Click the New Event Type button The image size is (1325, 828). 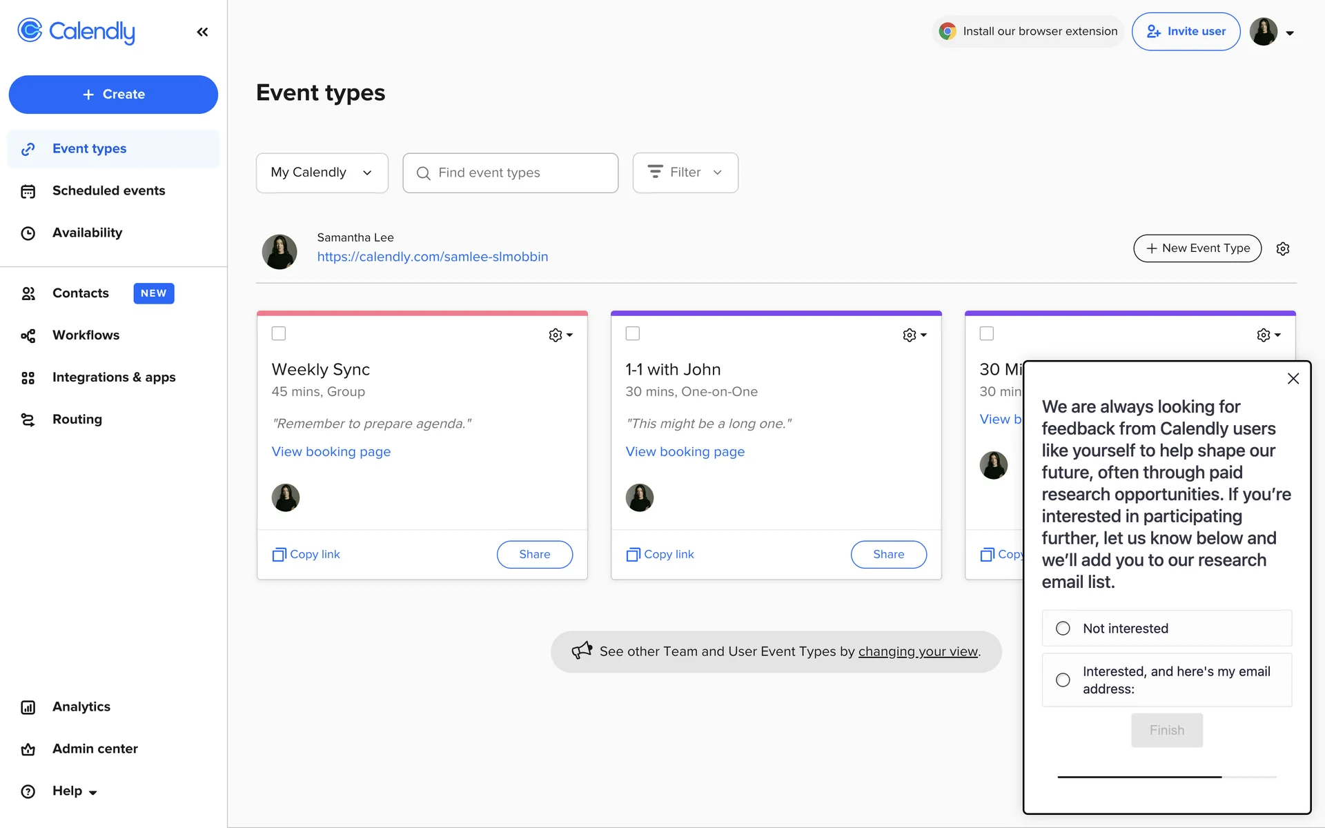click(x=1197, y=248)
